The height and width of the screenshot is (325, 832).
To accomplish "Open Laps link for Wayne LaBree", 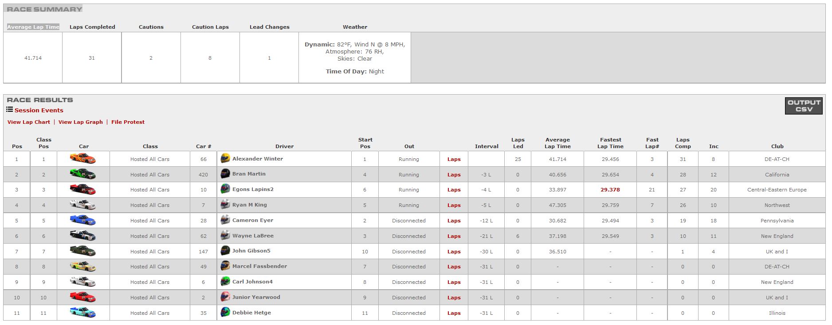I will coord(454,236).
